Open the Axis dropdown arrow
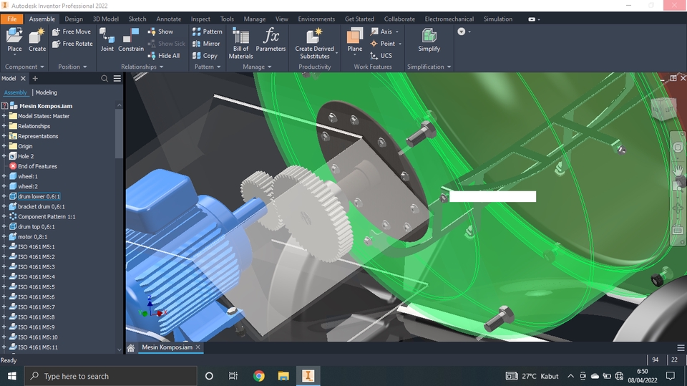 397,32
